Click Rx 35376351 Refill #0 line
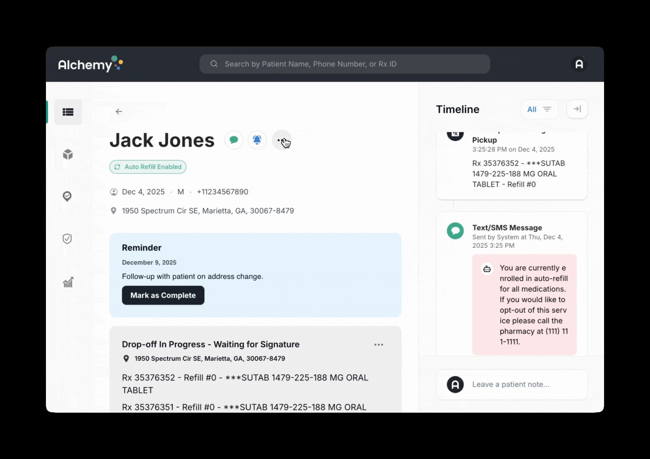This screenshot has width=650, height=459. click(245, 407)
